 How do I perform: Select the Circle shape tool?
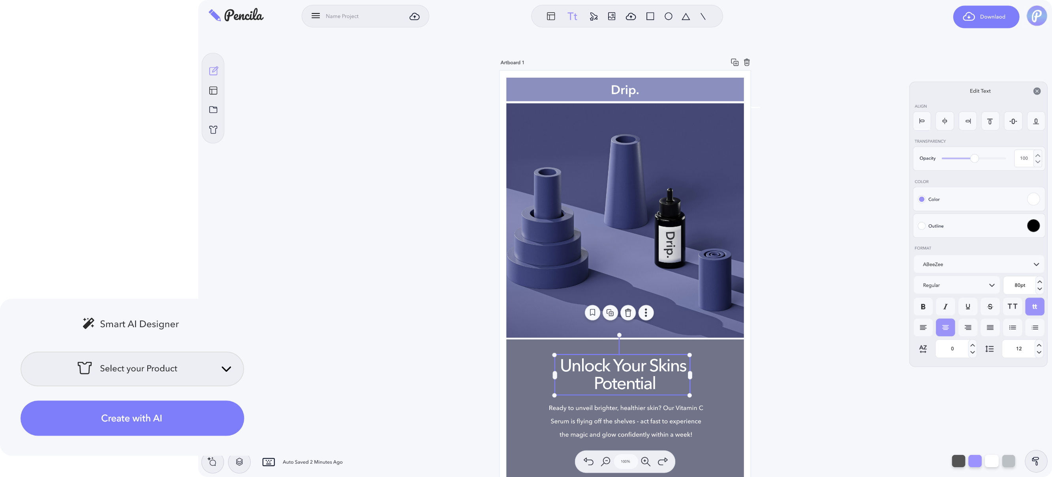[x=668, y=16]
